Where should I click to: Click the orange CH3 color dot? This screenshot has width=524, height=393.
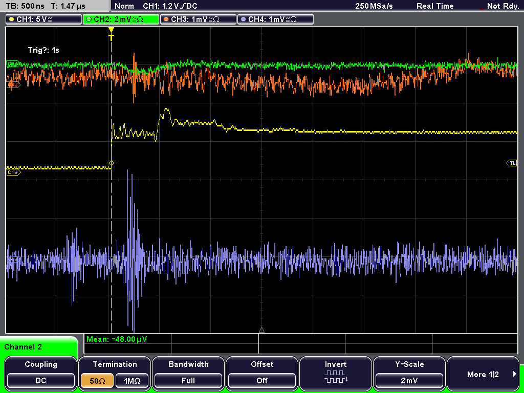point(166,19)
